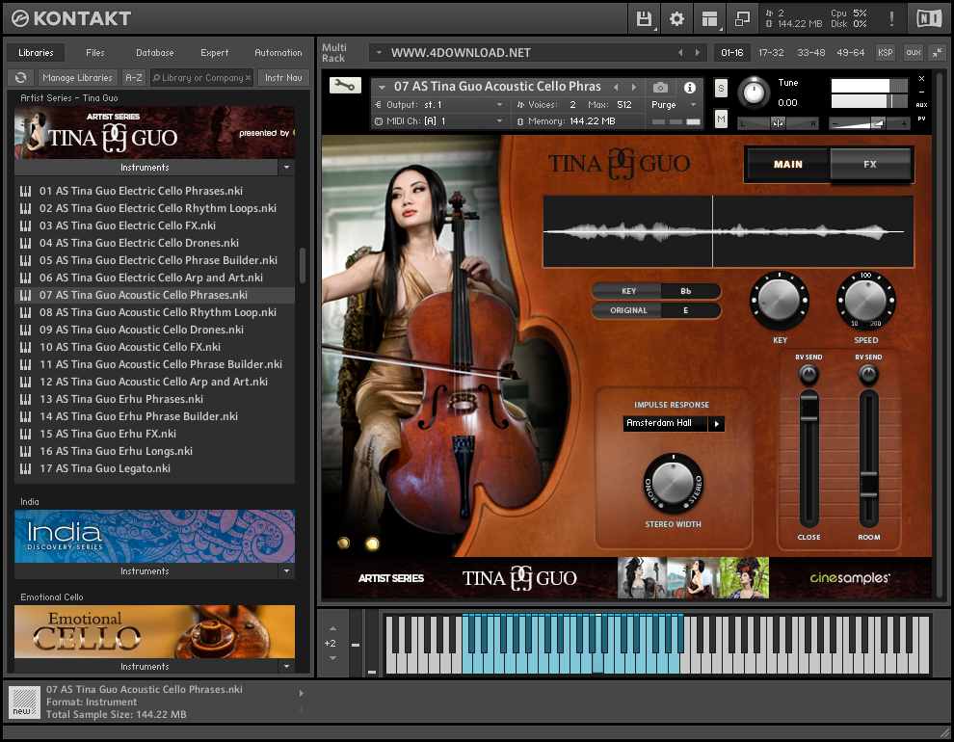Click the refresh libraries icon
Image resolution: width=954 pixels, height=742 pixels.
(x=20, y=78)
